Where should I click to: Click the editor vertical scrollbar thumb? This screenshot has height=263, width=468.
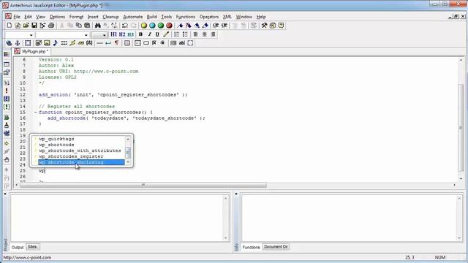[461, 128]
